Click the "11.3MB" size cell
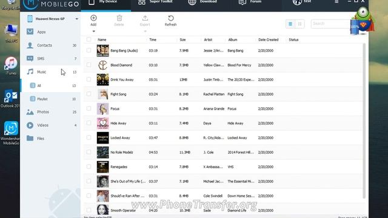Image resolution: width=388 pixels, height=218 pixels. [x=184, y=153]
